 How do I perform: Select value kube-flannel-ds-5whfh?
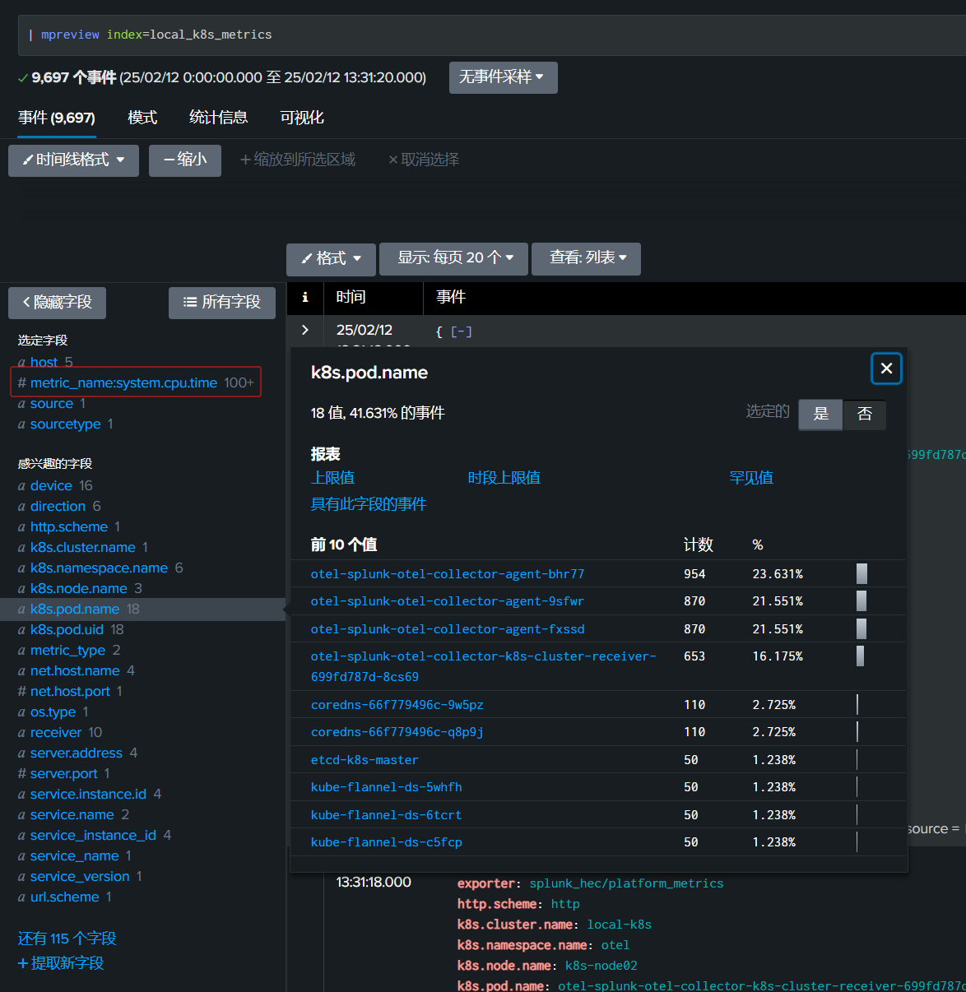click(x=386, y=787)
